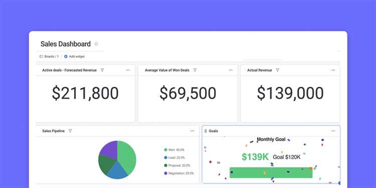Select the Negotiation 20.0% legend entry

[179, 173]
